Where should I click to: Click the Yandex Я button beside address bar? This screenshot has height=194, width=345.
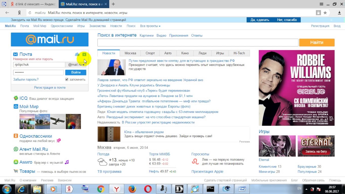pos(19,13)
